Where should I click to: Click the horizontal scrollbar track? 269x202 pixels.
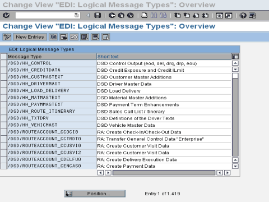click(164, 173)
